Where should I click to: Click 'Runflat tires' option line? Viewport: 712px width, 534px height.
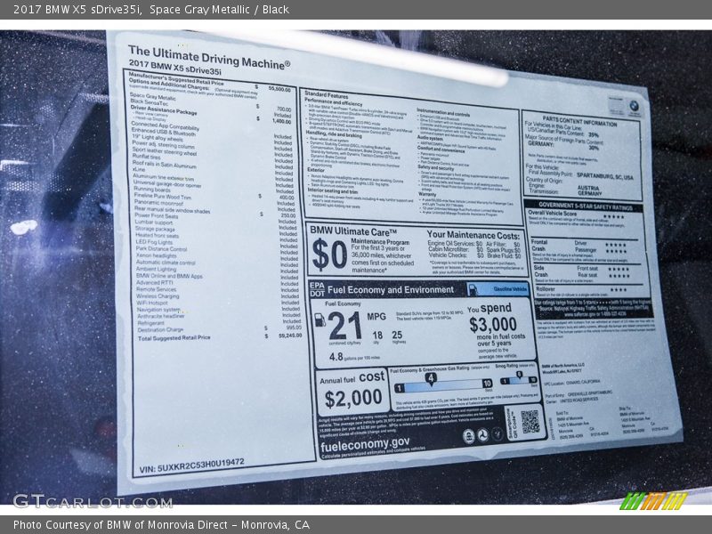(146, 157)
